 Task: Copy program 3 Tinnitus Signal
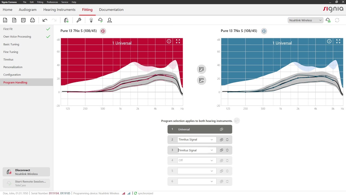pos(221,150)
